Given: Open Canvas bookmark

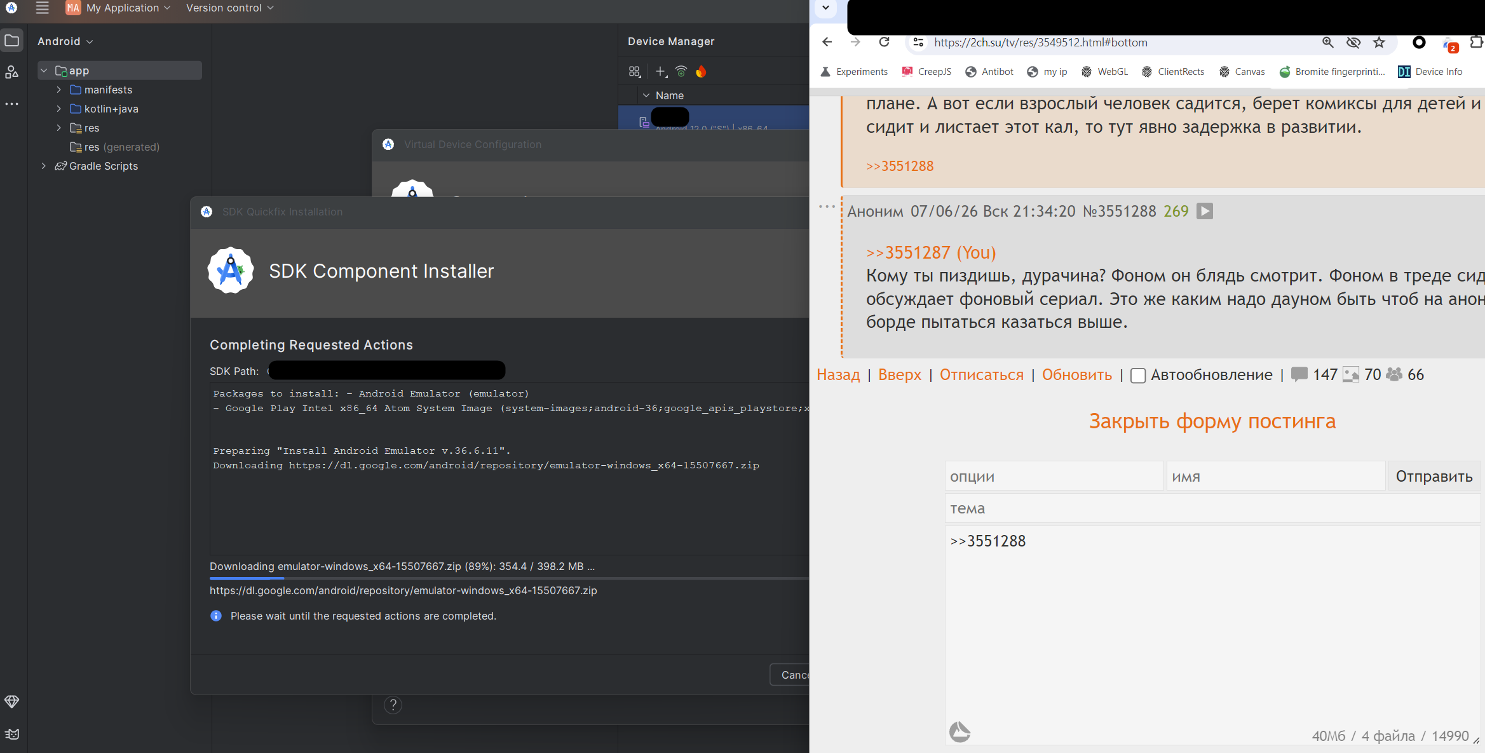Looking at the screenshot, I should click(1242, 72).
